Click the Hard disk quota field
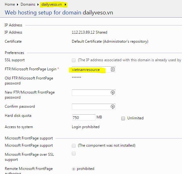182x174 pixels. (x=84, y=117)
